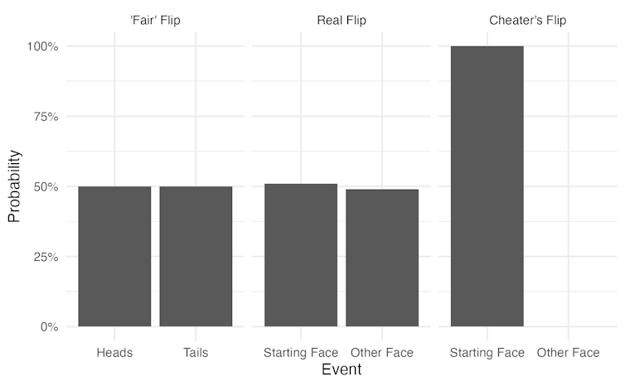Image resolution: width=625 pixels, height=386 pixels.
Task: Click the Heads bar in the Fair Flip panel
Action: (x=114, y=257)
